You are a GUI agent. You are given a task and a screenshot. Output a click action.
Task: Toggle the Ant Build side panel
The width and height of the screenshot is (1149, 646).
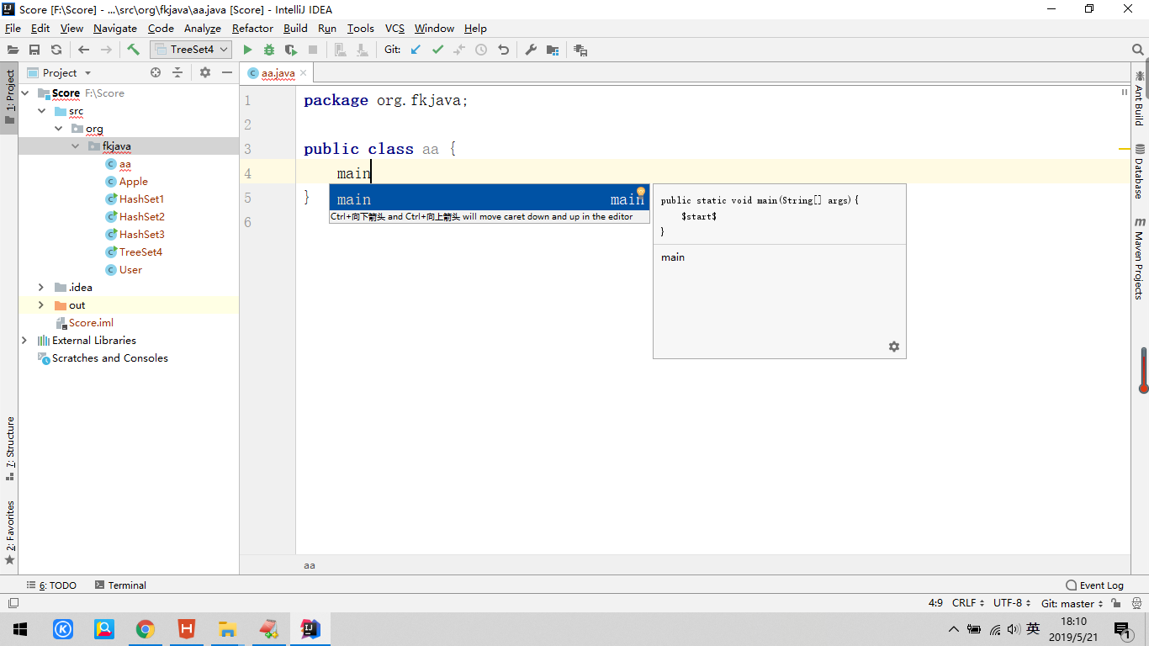point(1140,98)
